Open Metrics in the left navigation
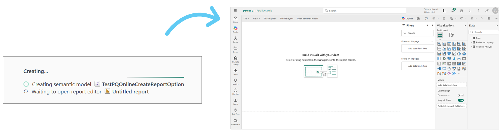Screen dimensions: 503x136 tap(235, 82)
